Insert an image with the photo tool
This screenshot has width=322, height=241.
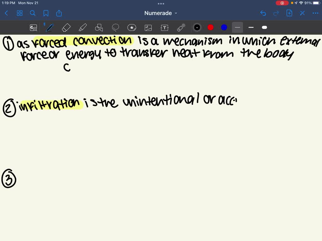pos(148,27)
